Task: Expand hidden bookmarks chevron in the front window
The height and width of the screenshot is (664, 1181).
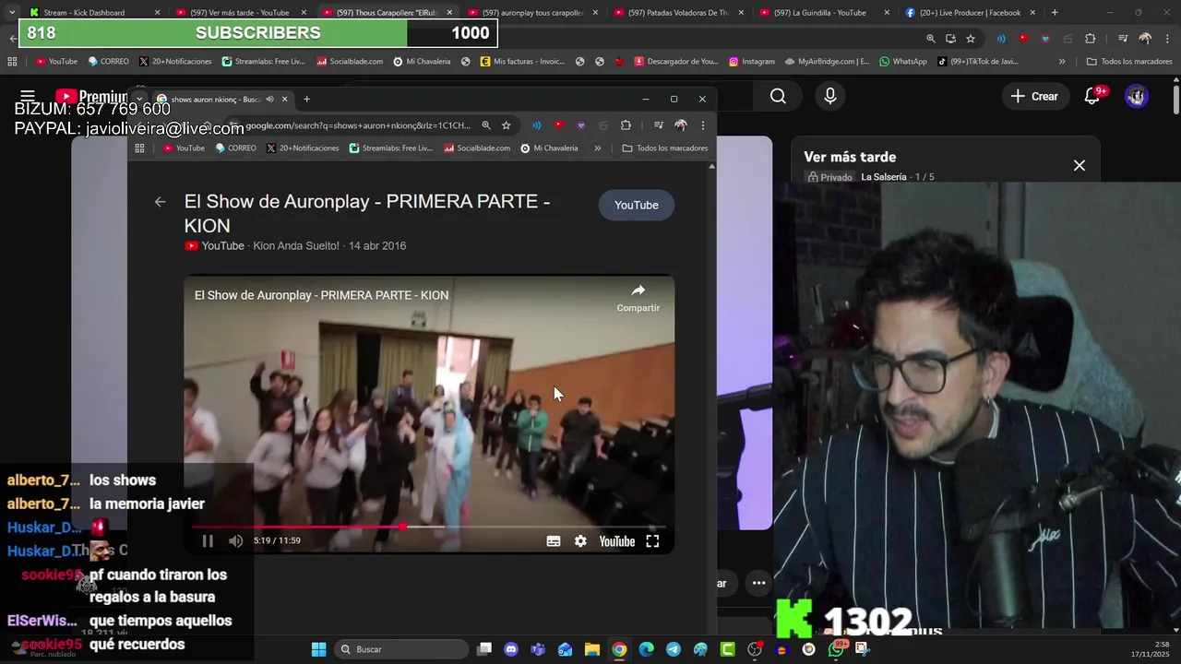Action: [598, 148]
